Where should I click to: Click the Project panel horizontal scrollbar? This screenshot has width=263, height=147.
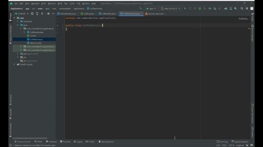click(x=30, y=138)
